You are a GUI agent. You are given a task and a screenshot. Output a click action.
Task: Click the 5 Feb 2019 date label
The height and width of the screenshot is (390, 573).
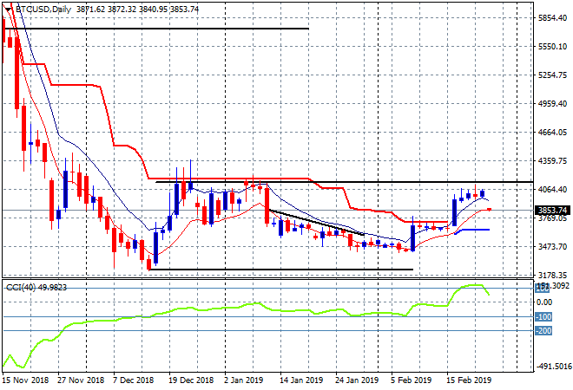[411, 380]
